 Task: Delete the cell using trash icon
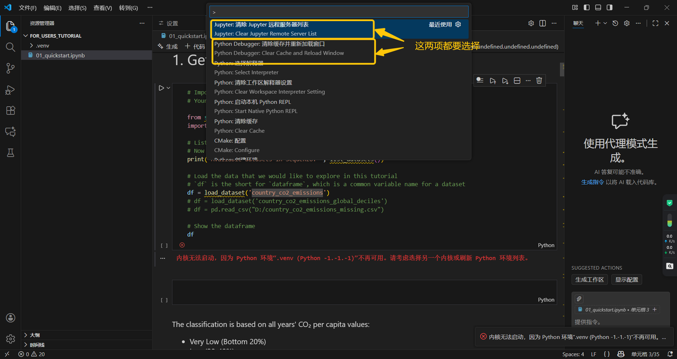(539, 80)
